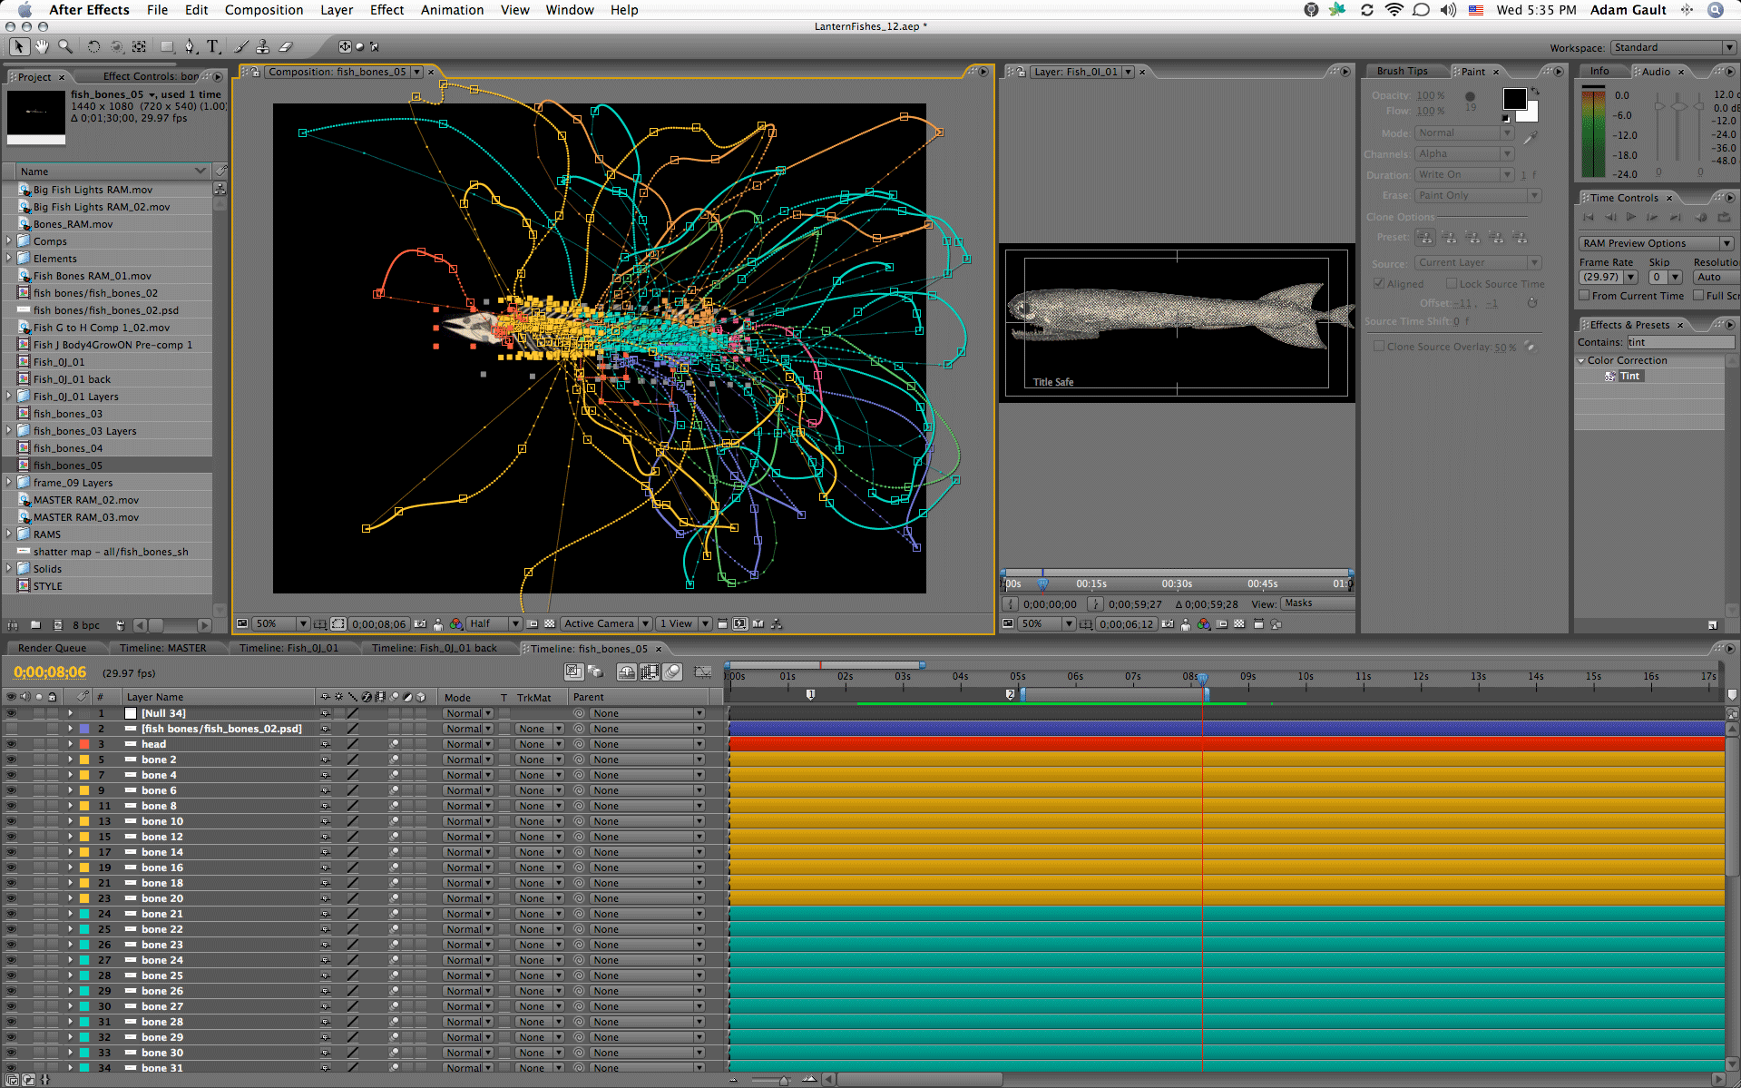Switch to the Timeline: MASTER tab
The image size is (1741, 1088).
tap(163, 648)
